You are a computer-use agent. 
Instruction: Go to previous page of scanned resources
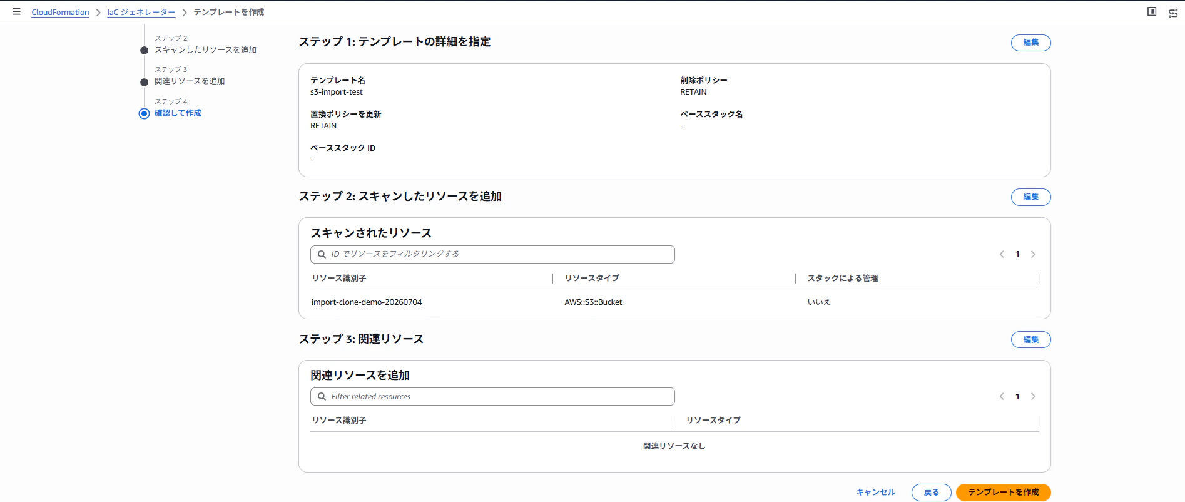[1002, 254]
